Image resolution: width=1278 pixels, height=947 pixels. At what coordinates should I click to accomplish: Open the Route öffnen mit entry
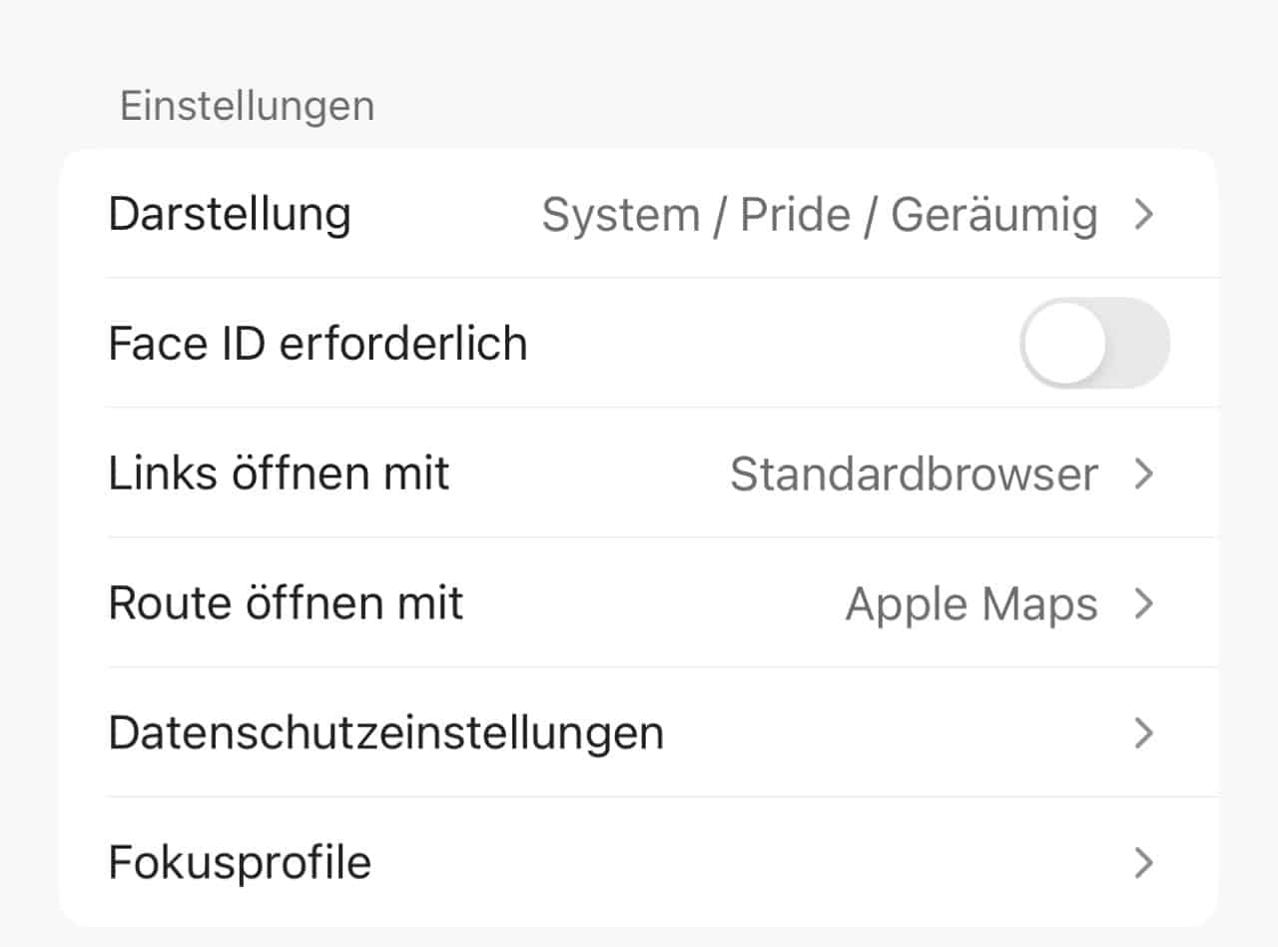point(286,603)
